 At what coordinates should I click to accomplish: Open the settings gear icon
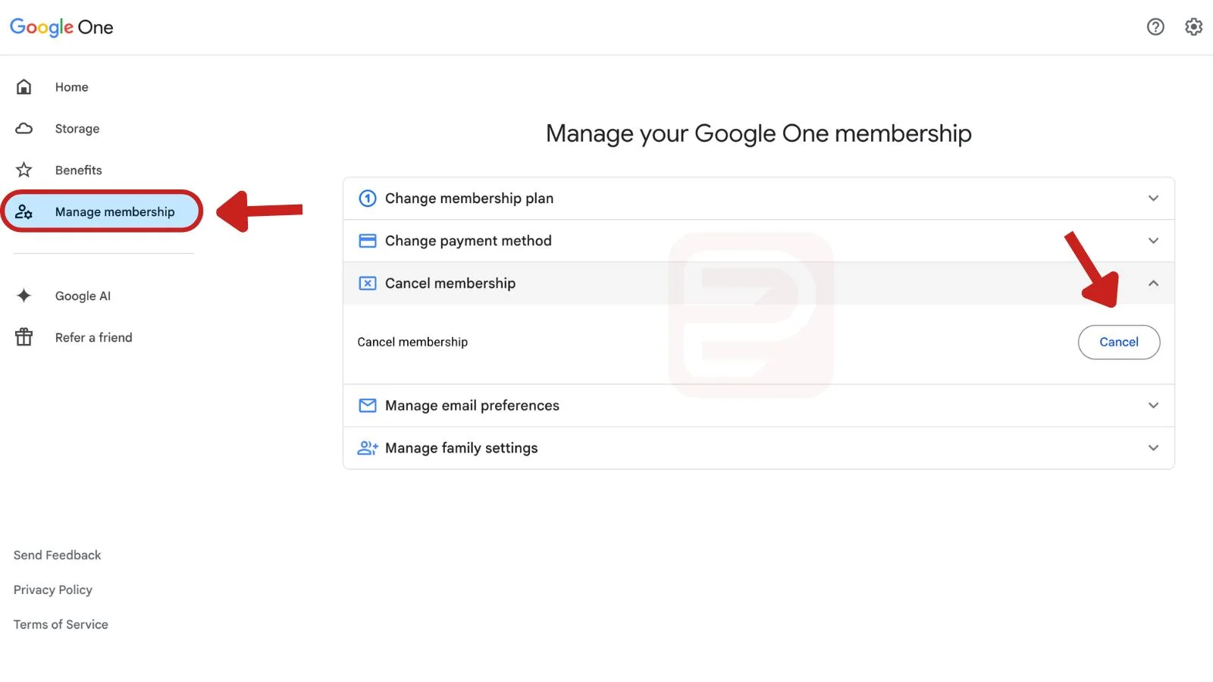coord(1193,27)
